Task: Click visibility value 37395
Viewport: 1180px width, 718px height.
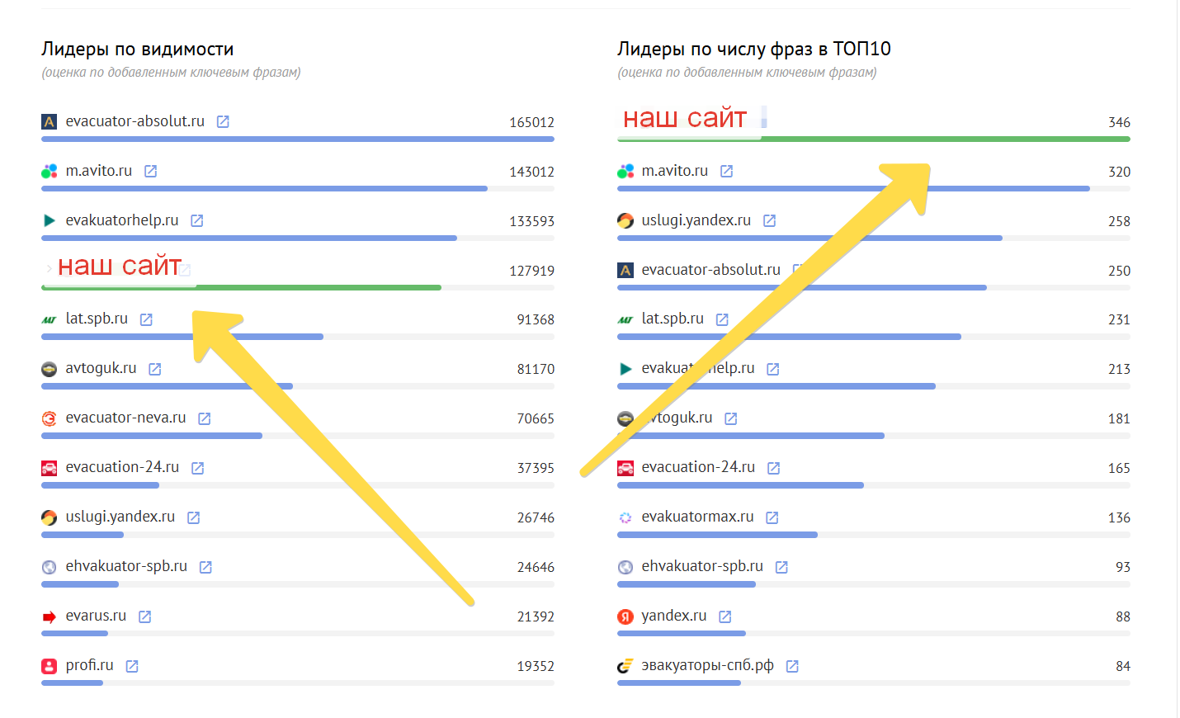Action: [x=536, y=468]
